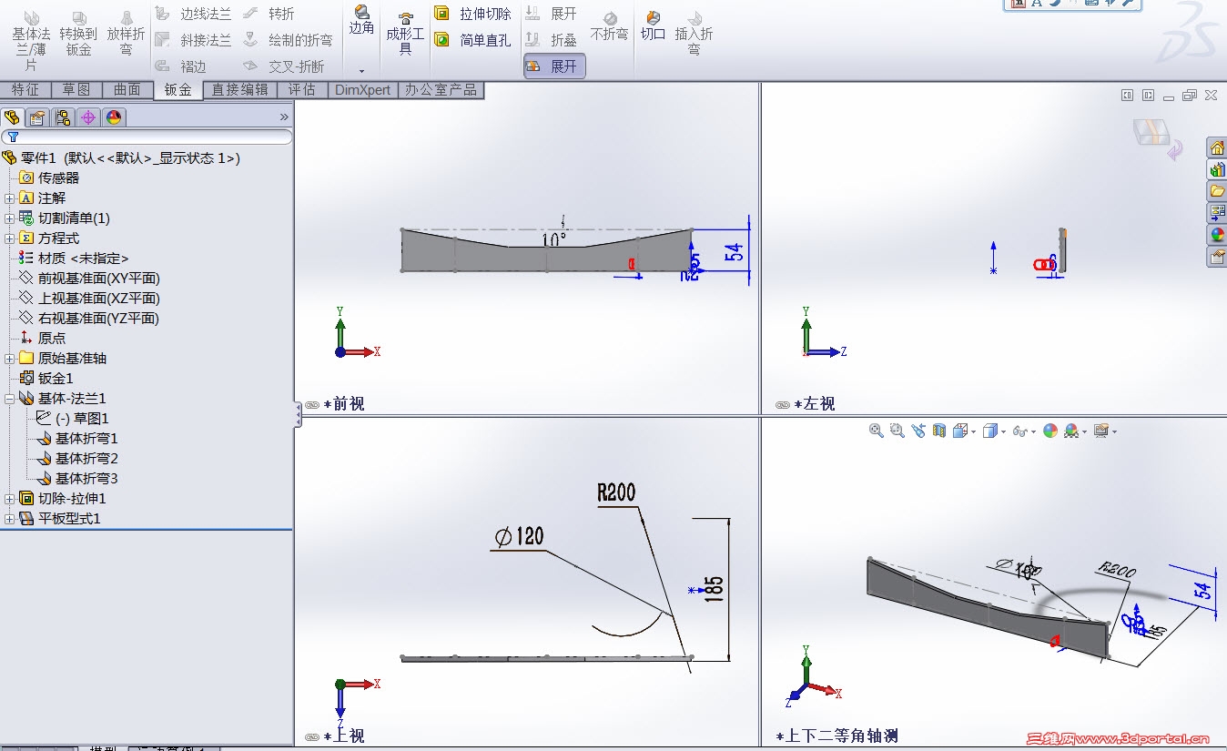Click the Fold (折叠) tool
This screenshot has width=1227, height=751.
552,40
